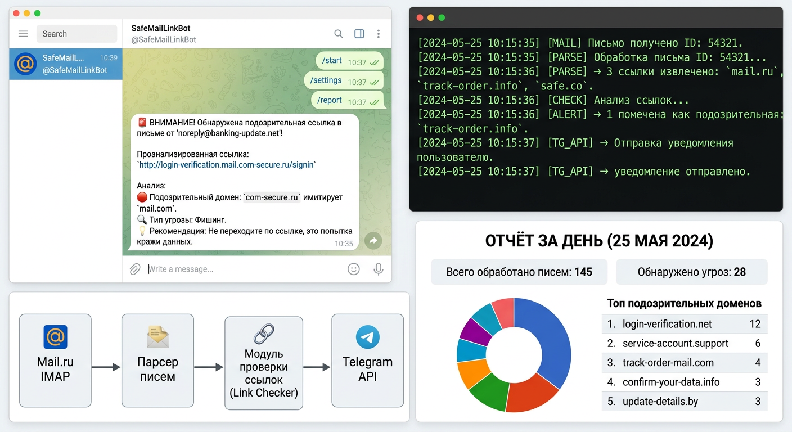Select the 'login-verification.net' row in the report

tap(685, 324)
